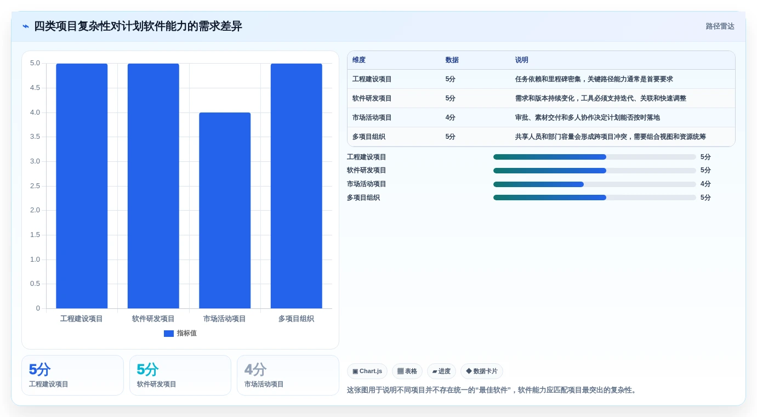The height and width of the screenshot is (417, 757).
Task: Open the 4分 市场活动项目 data card
Action: 288,375
